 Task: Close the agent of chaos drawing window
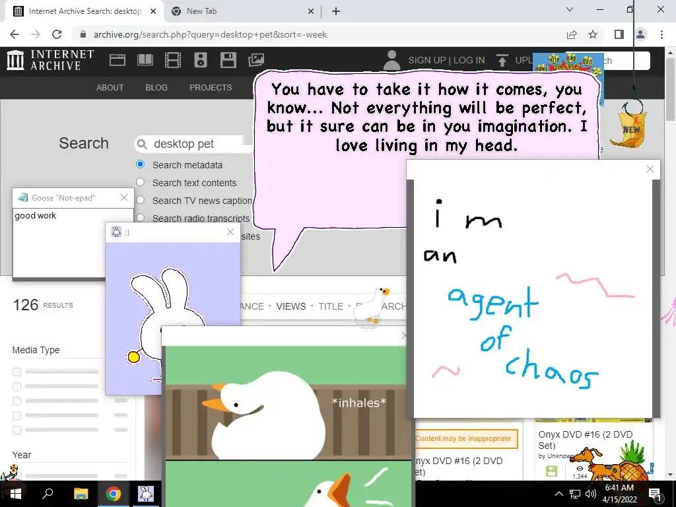(650, 169)
